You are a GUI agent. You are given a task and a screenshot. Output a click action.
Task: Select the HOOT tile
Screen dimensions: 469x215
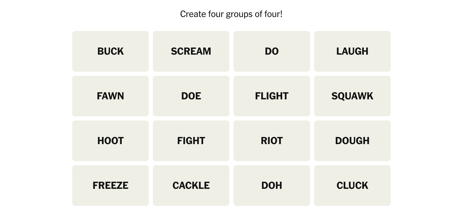(110, 141)
